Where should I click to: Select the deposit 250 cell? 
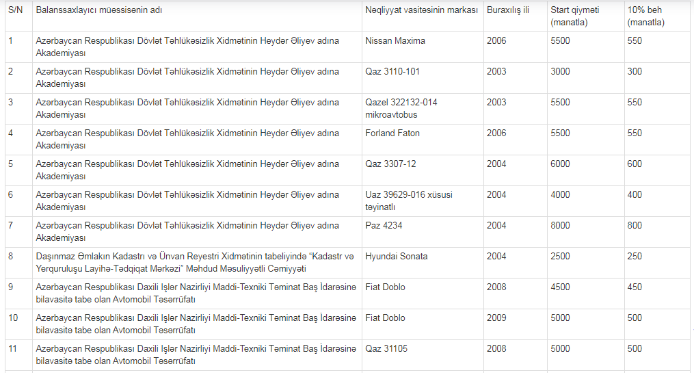(x=658, y=263)
